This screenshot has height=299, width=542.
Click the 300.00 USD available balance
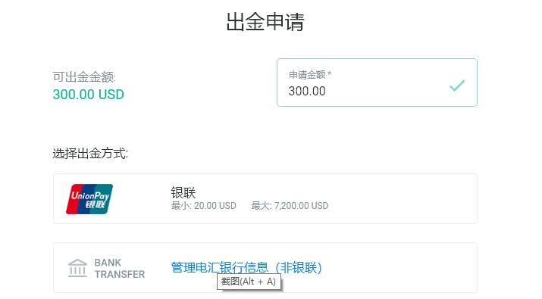tap(88, 95)
